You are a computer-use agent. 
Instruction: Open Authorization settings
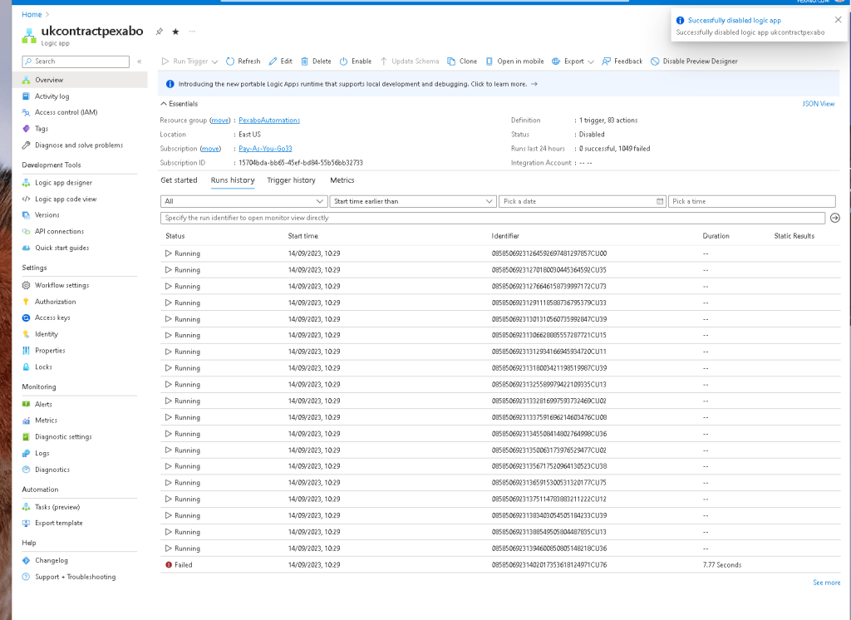click(56, 302)
